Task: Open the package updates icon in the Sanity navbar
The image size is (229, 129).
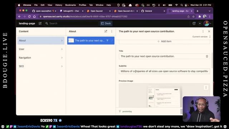Action: (x=194, y=23)
